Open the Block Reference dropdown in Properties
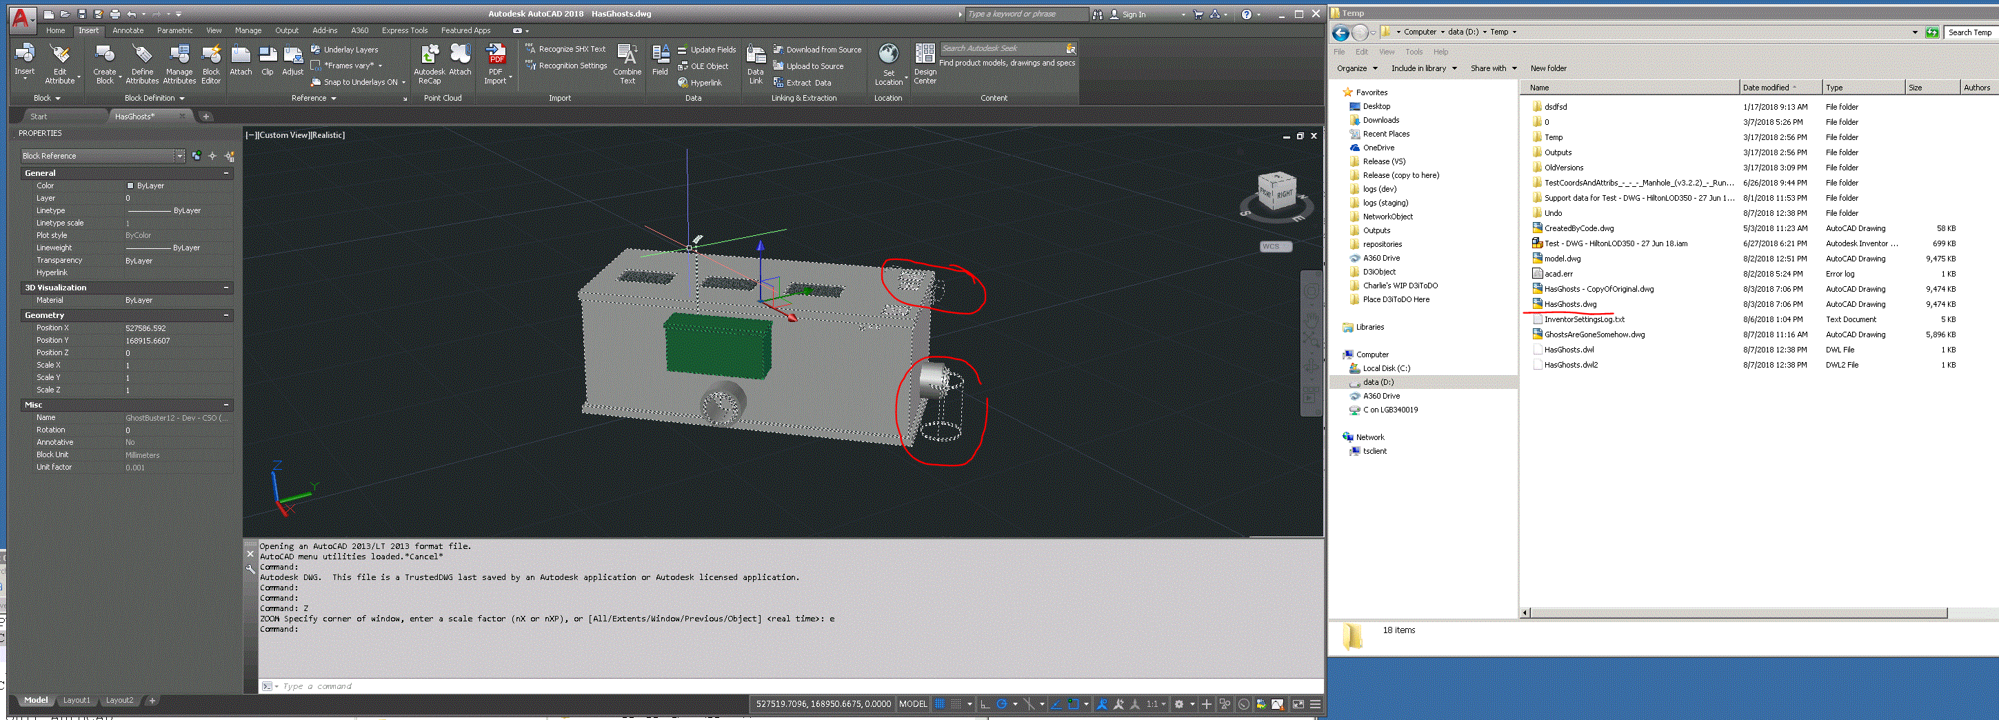The width and height of the screenshot is (1999, 720). pyautogui.click(x=179, y=155)
